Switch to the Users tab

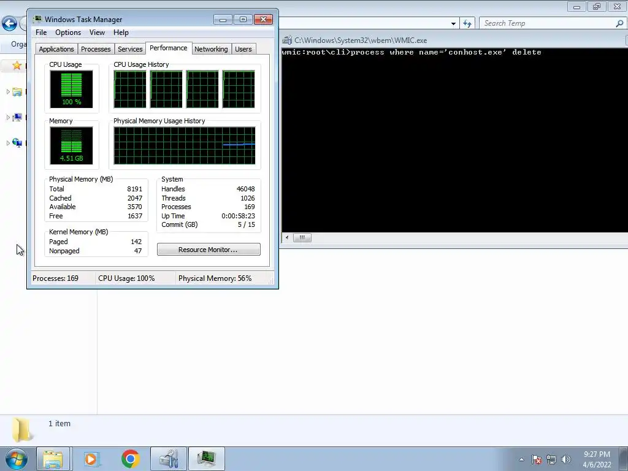(243, 49)
